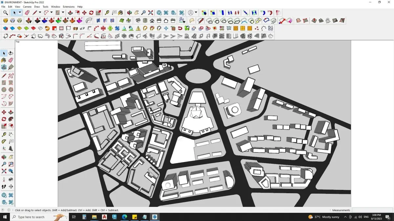Open the user account dropdown
The height and width of the screenshot is (221, 394).
click(x=196, y=13)
